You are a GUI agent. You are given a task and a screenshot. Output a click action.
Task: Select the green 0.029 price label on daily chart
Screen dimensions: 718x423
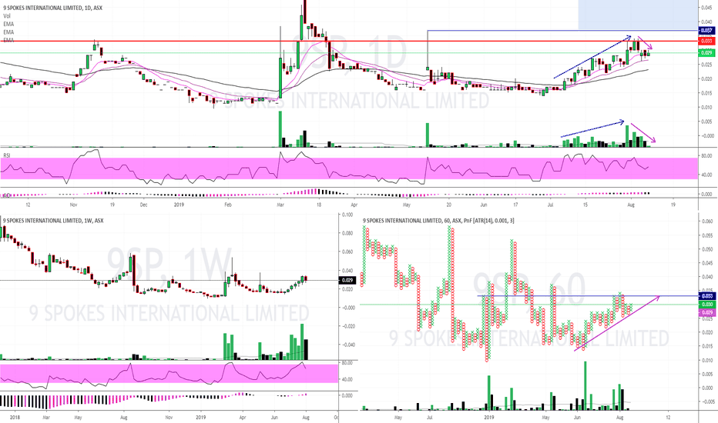[x=706, y=53]
